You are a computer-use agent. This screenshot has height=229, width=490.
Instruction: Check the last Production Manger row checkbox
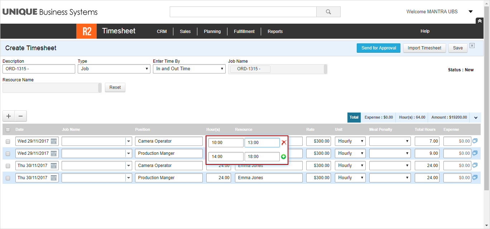coord(8,178)
